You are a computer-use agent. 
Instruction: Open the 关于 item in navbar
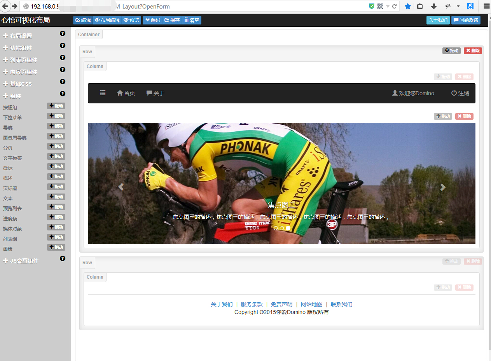coord(156,93)
